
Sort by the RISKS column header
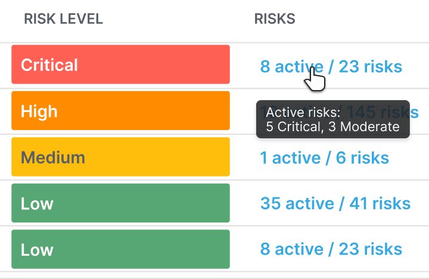point(275,19)
